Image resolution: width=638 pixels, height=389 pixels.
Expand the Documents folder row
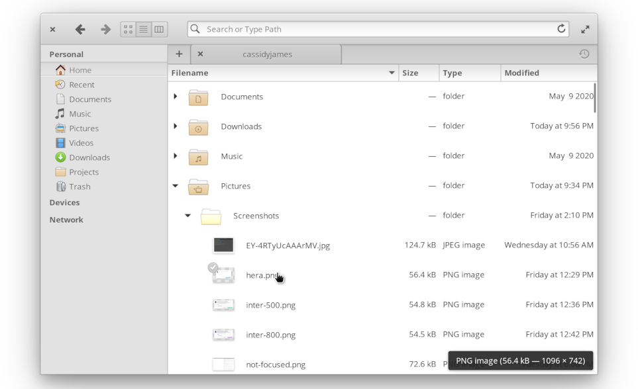[176, 97]
